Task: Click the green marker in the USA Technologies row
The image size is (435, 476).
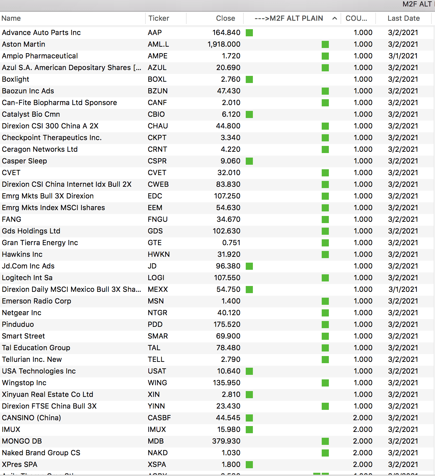Action: (249, 371)
